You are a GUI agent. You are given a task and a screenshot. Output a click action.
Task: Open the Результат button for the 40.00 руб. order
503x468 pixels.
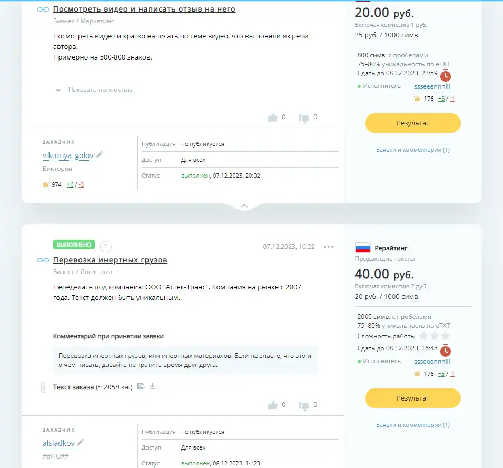coord(413,398)
